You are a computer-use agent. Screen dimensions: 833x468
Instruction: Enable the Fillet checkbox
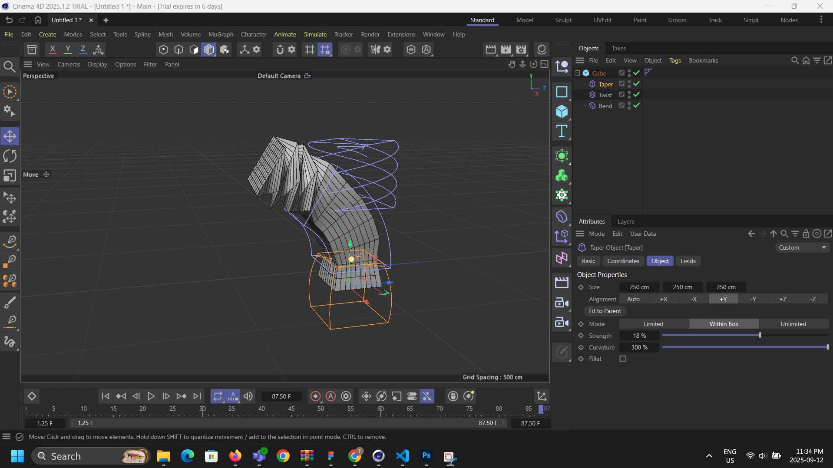point(623,359)
